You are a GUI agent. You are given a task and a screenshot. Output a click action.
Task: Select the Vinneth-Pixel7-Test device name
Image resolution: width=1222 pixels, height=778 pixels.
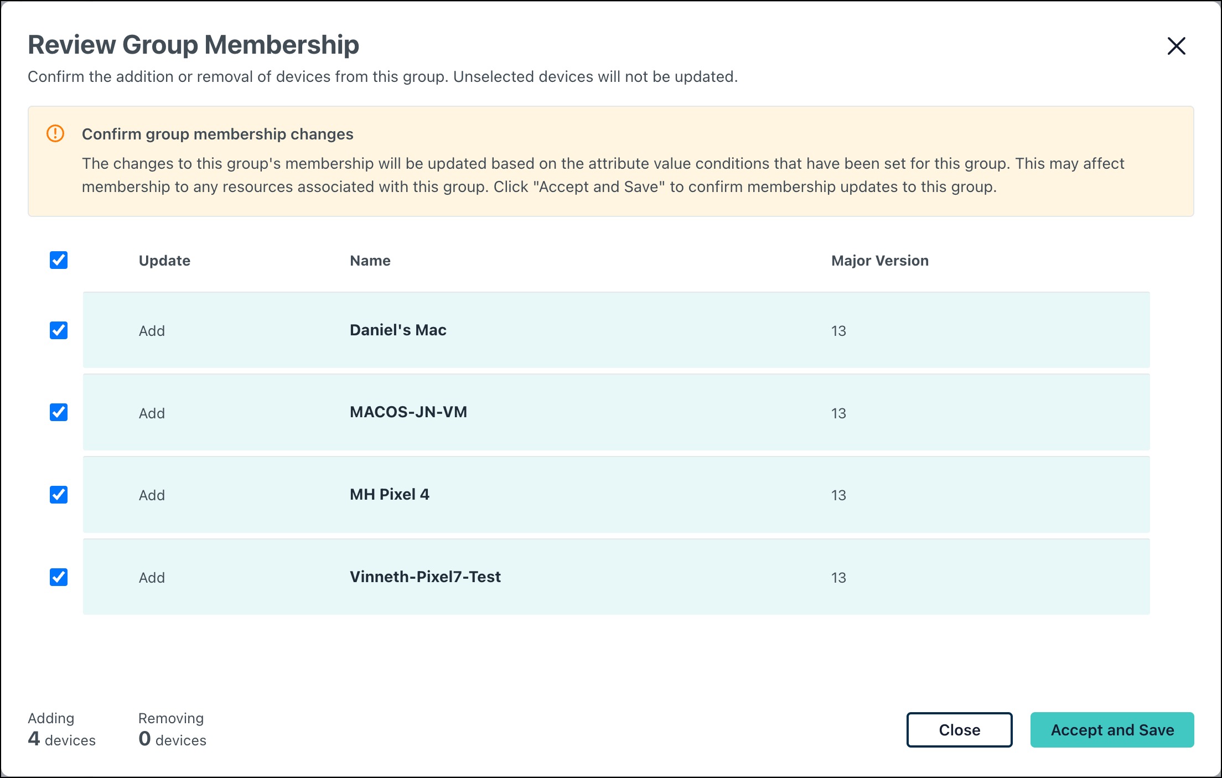click(424, 577)
